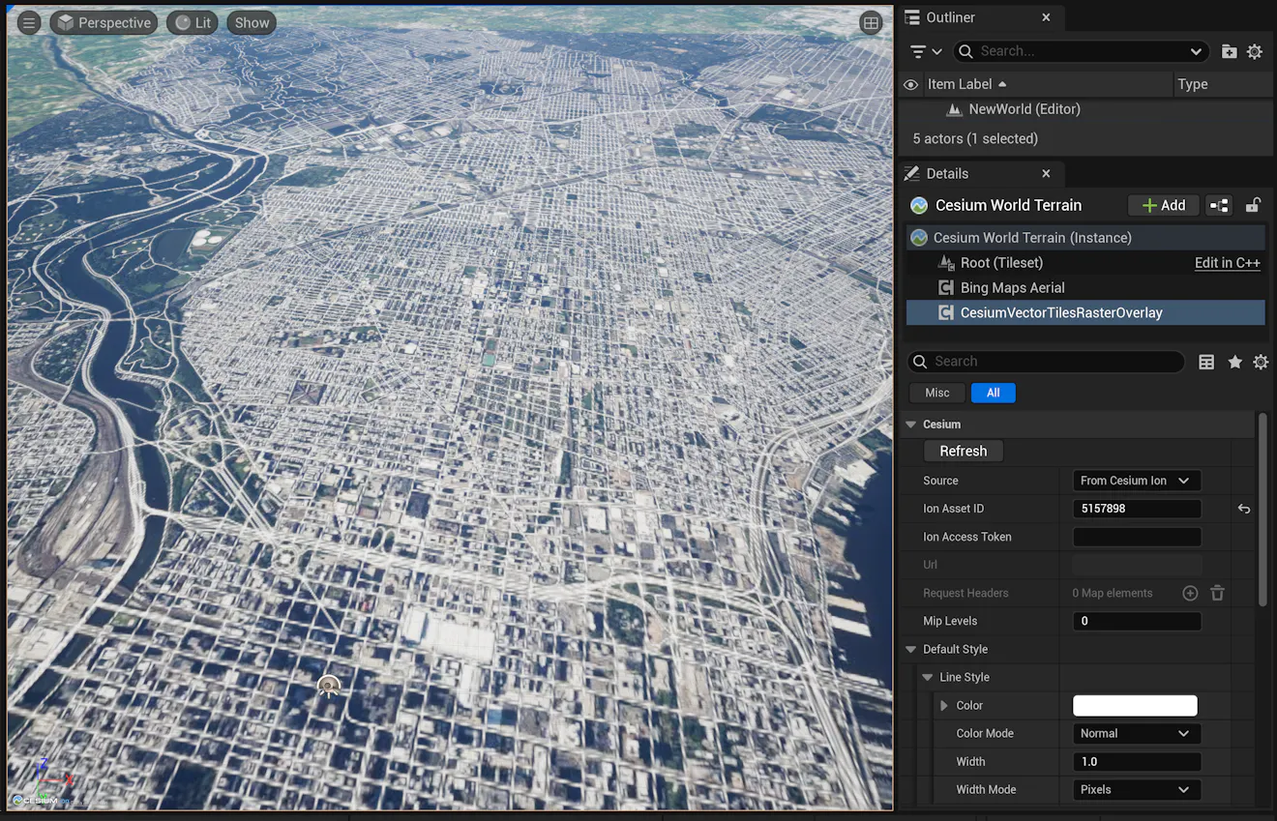
Task: Toggle the favorites star filter
Action: pos(1234,362)
